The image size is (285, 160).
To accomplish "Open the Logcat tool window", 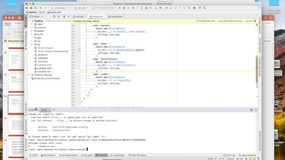I will pyautogui.click(x=87, y=155).
